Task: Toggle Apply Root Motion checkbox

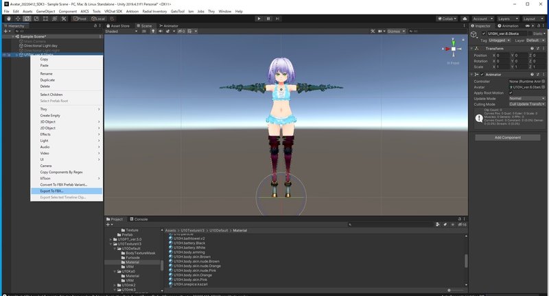Action: 511,92
